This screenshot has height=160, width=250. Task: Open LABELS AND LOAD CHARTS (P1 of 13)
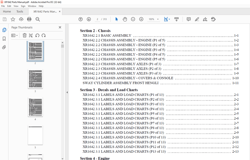coord(160,95)
